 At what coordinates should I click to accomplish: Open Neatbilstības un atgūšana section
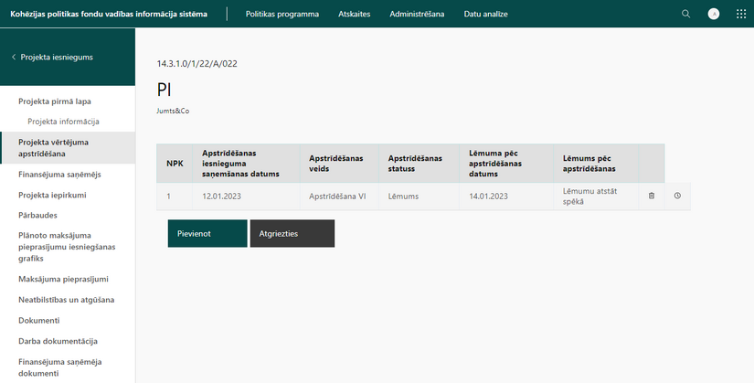67,300
